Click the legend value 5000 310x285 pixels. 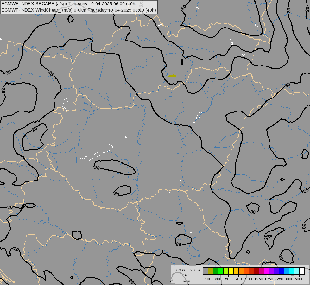[x=299, y=279]
